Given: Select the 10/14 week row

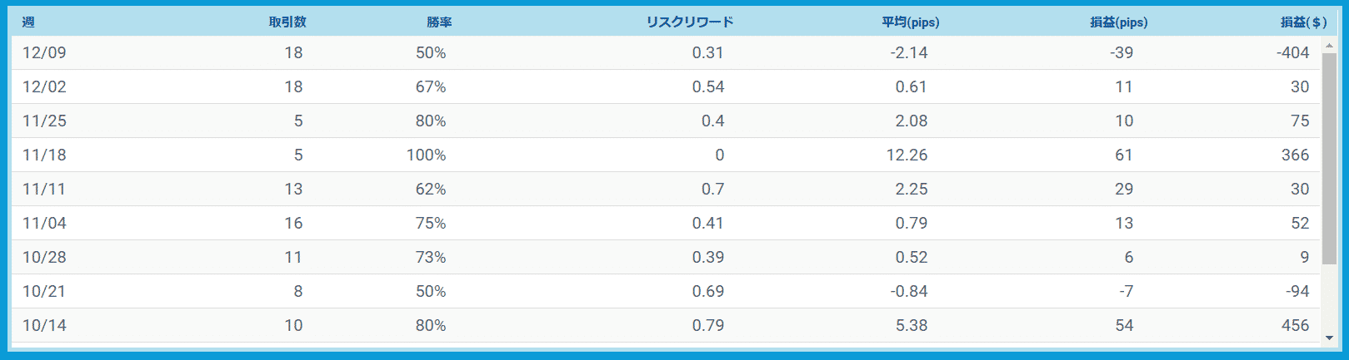Looking at the screenshot, I should click(x=666, y=325).
